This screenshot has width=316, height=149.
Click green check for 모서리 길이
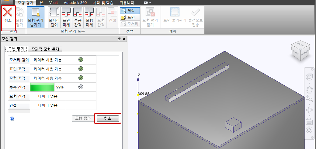point(81,60)
